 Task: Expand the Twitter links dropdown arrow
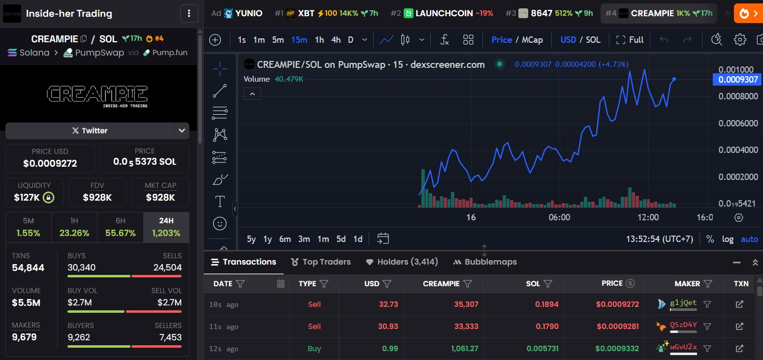182,130
